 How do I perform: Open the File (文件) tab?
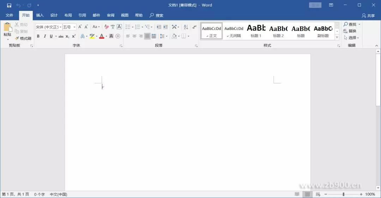tap(9, 15)
